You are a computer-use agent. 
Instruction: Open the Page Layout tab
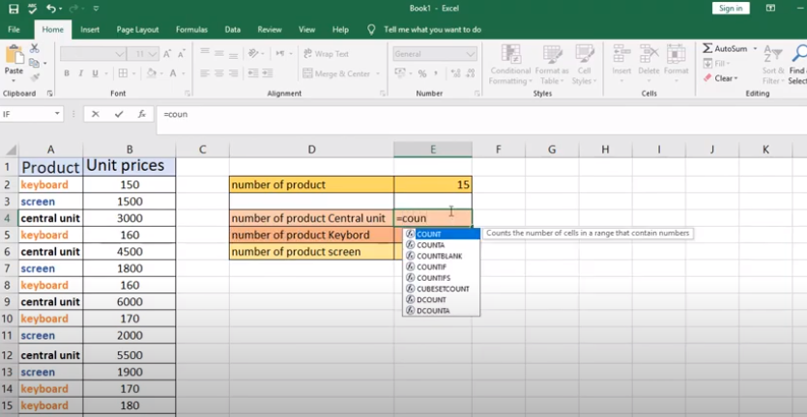[x=137, y=30]
